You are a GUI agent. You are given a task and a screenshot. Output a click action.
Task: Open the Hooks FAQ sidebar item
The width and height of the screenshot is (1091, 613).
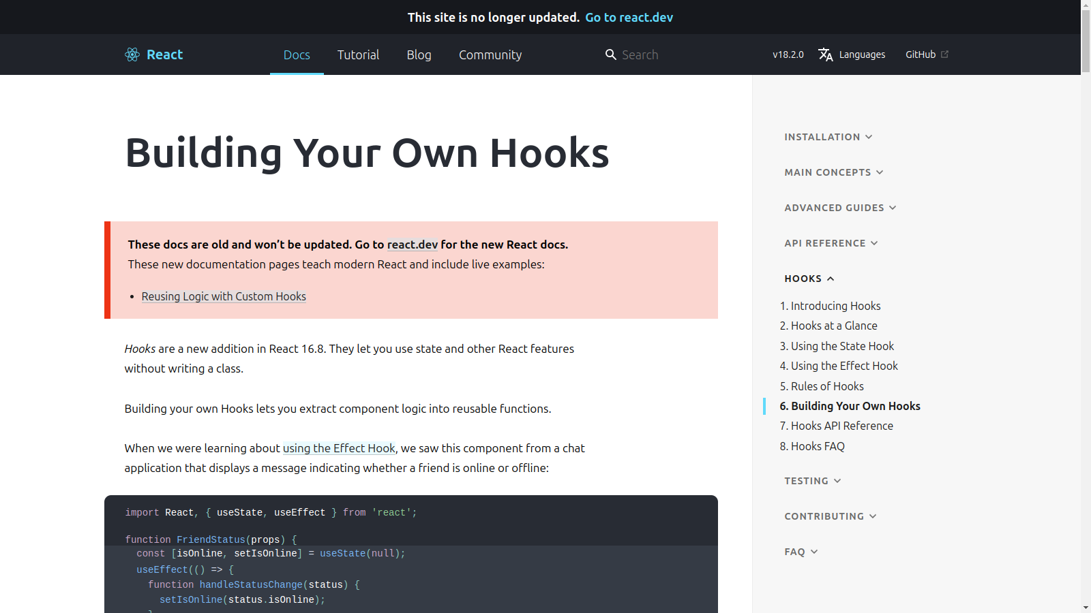click(x=811, y=446)
